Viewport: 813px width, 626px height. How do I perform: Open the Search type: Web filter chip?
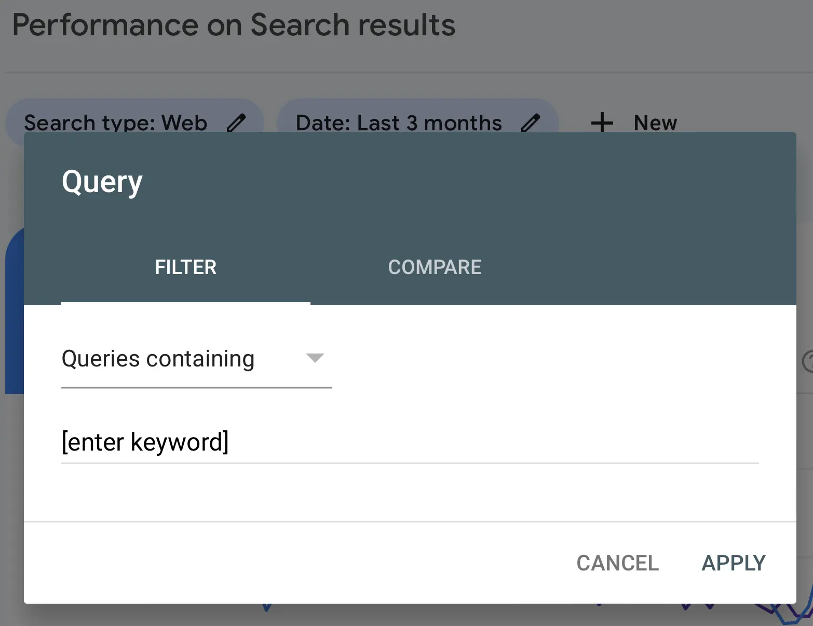[115, 123]
